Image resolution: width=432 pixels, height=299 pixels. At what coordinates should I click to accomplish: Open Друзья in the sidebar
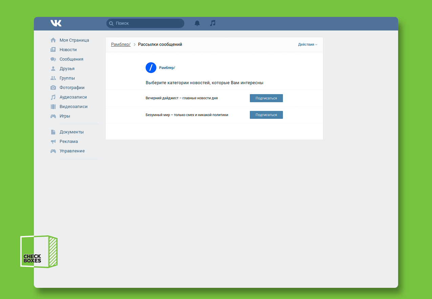click(x=67, y=69)
